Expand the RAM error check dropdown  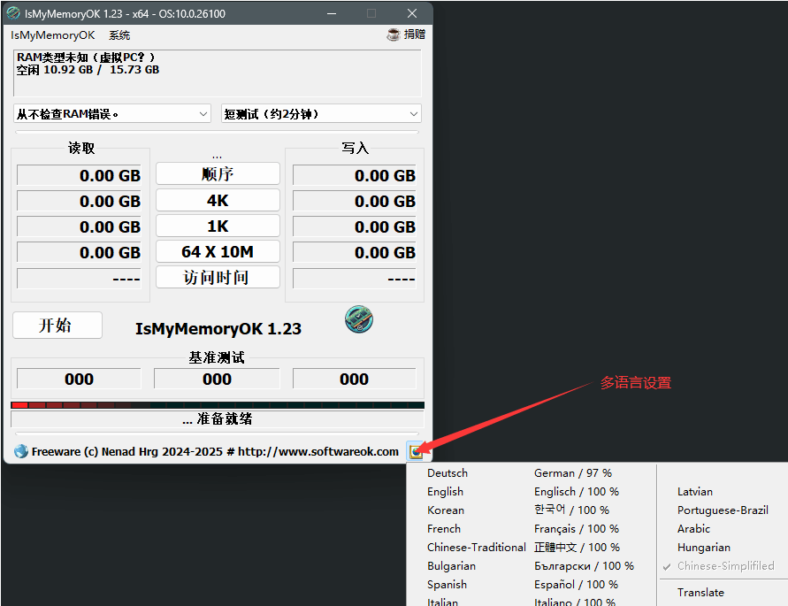(x=111, y=113)
